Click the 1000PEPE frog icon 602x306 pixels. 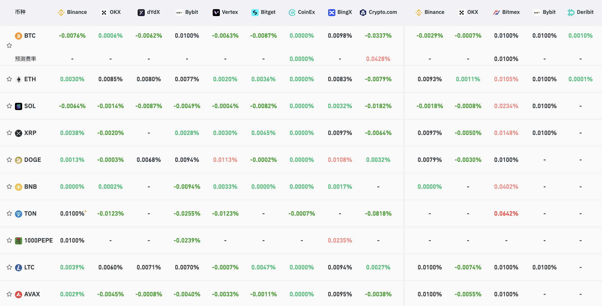coord(19,241)
